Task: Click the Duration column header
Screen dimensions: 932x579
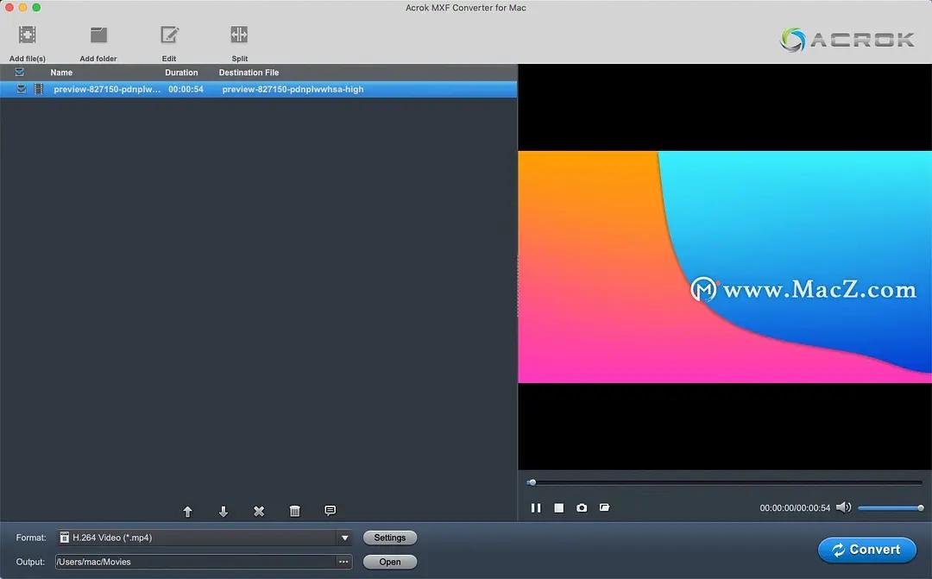Action: pyautogui.click(x=181, y=72)
